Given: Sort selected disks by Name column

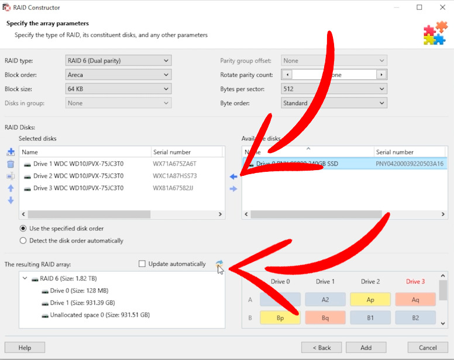Looking at the screenshot, I should (85, 152).
